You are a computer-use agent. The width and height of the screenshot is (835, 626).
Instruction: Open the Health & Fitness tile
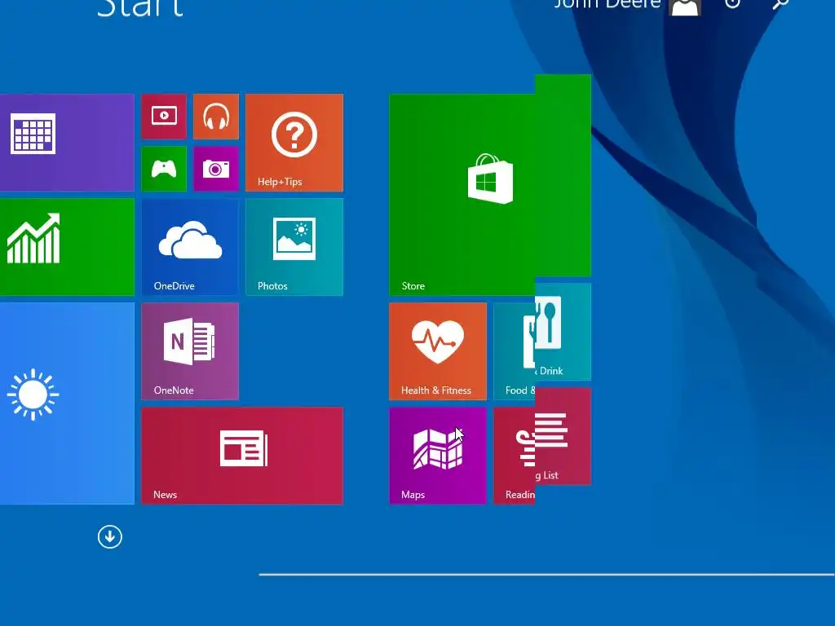(x=438, y=351)
